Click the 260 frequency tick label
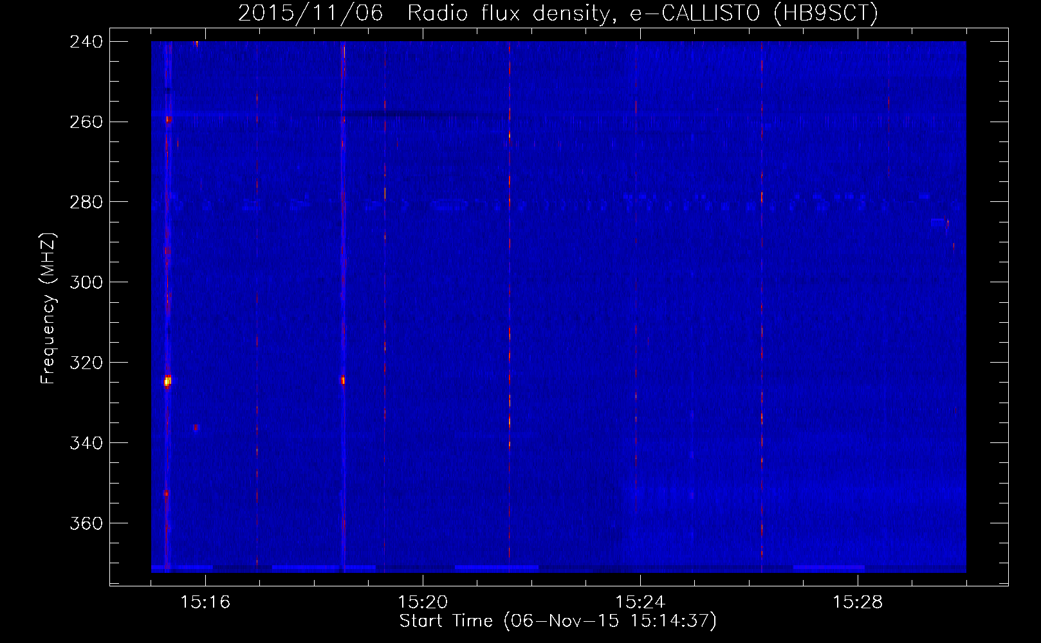The width and height of the screenshot is (1041, 643). point(86,122)
